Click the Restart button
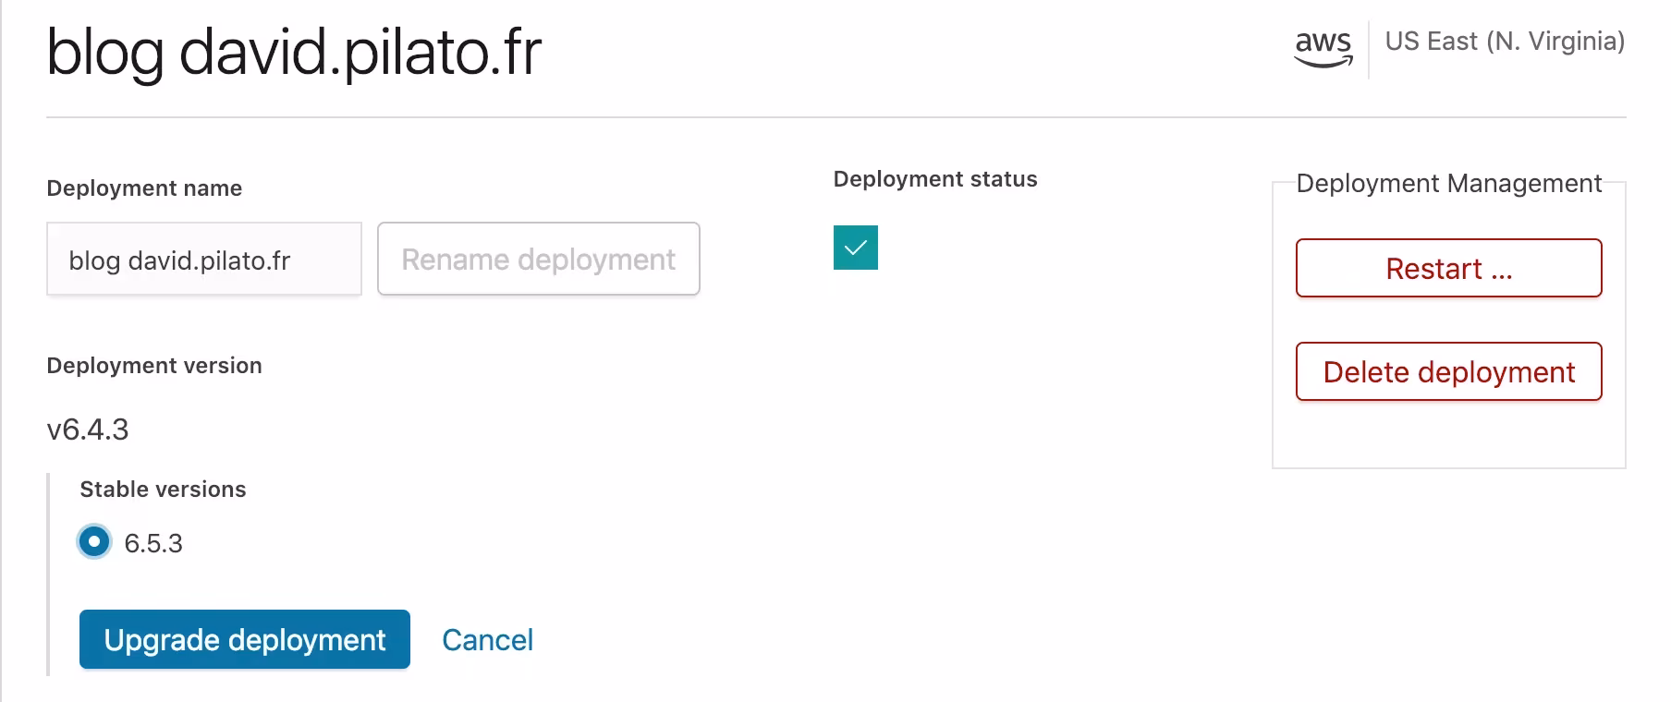Viewport: 1671px width, 702px height. tap(1448, 268)
